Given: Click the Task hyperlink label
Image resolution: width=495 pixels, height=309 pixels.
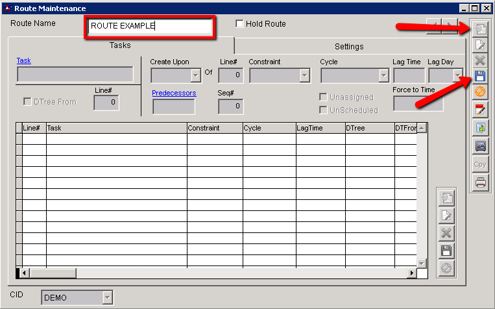Looking at the screenshot, I should 24,60.
